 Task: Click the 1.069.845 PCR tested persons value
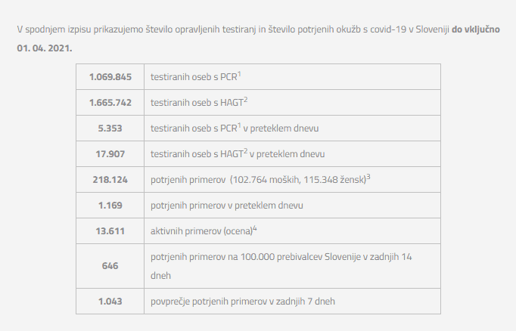[x=110, y=76]
